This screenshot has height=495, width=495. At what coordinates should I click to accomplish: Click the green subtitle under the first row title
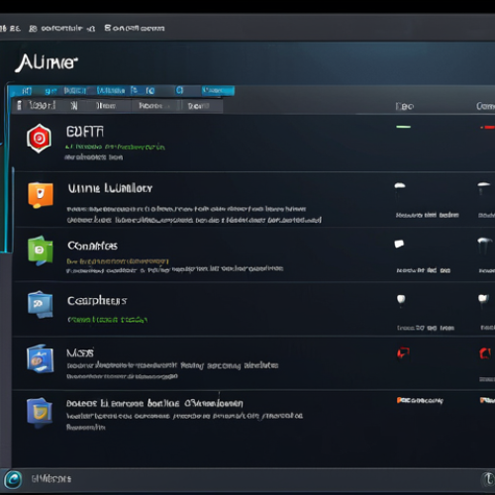click(115, 147)
